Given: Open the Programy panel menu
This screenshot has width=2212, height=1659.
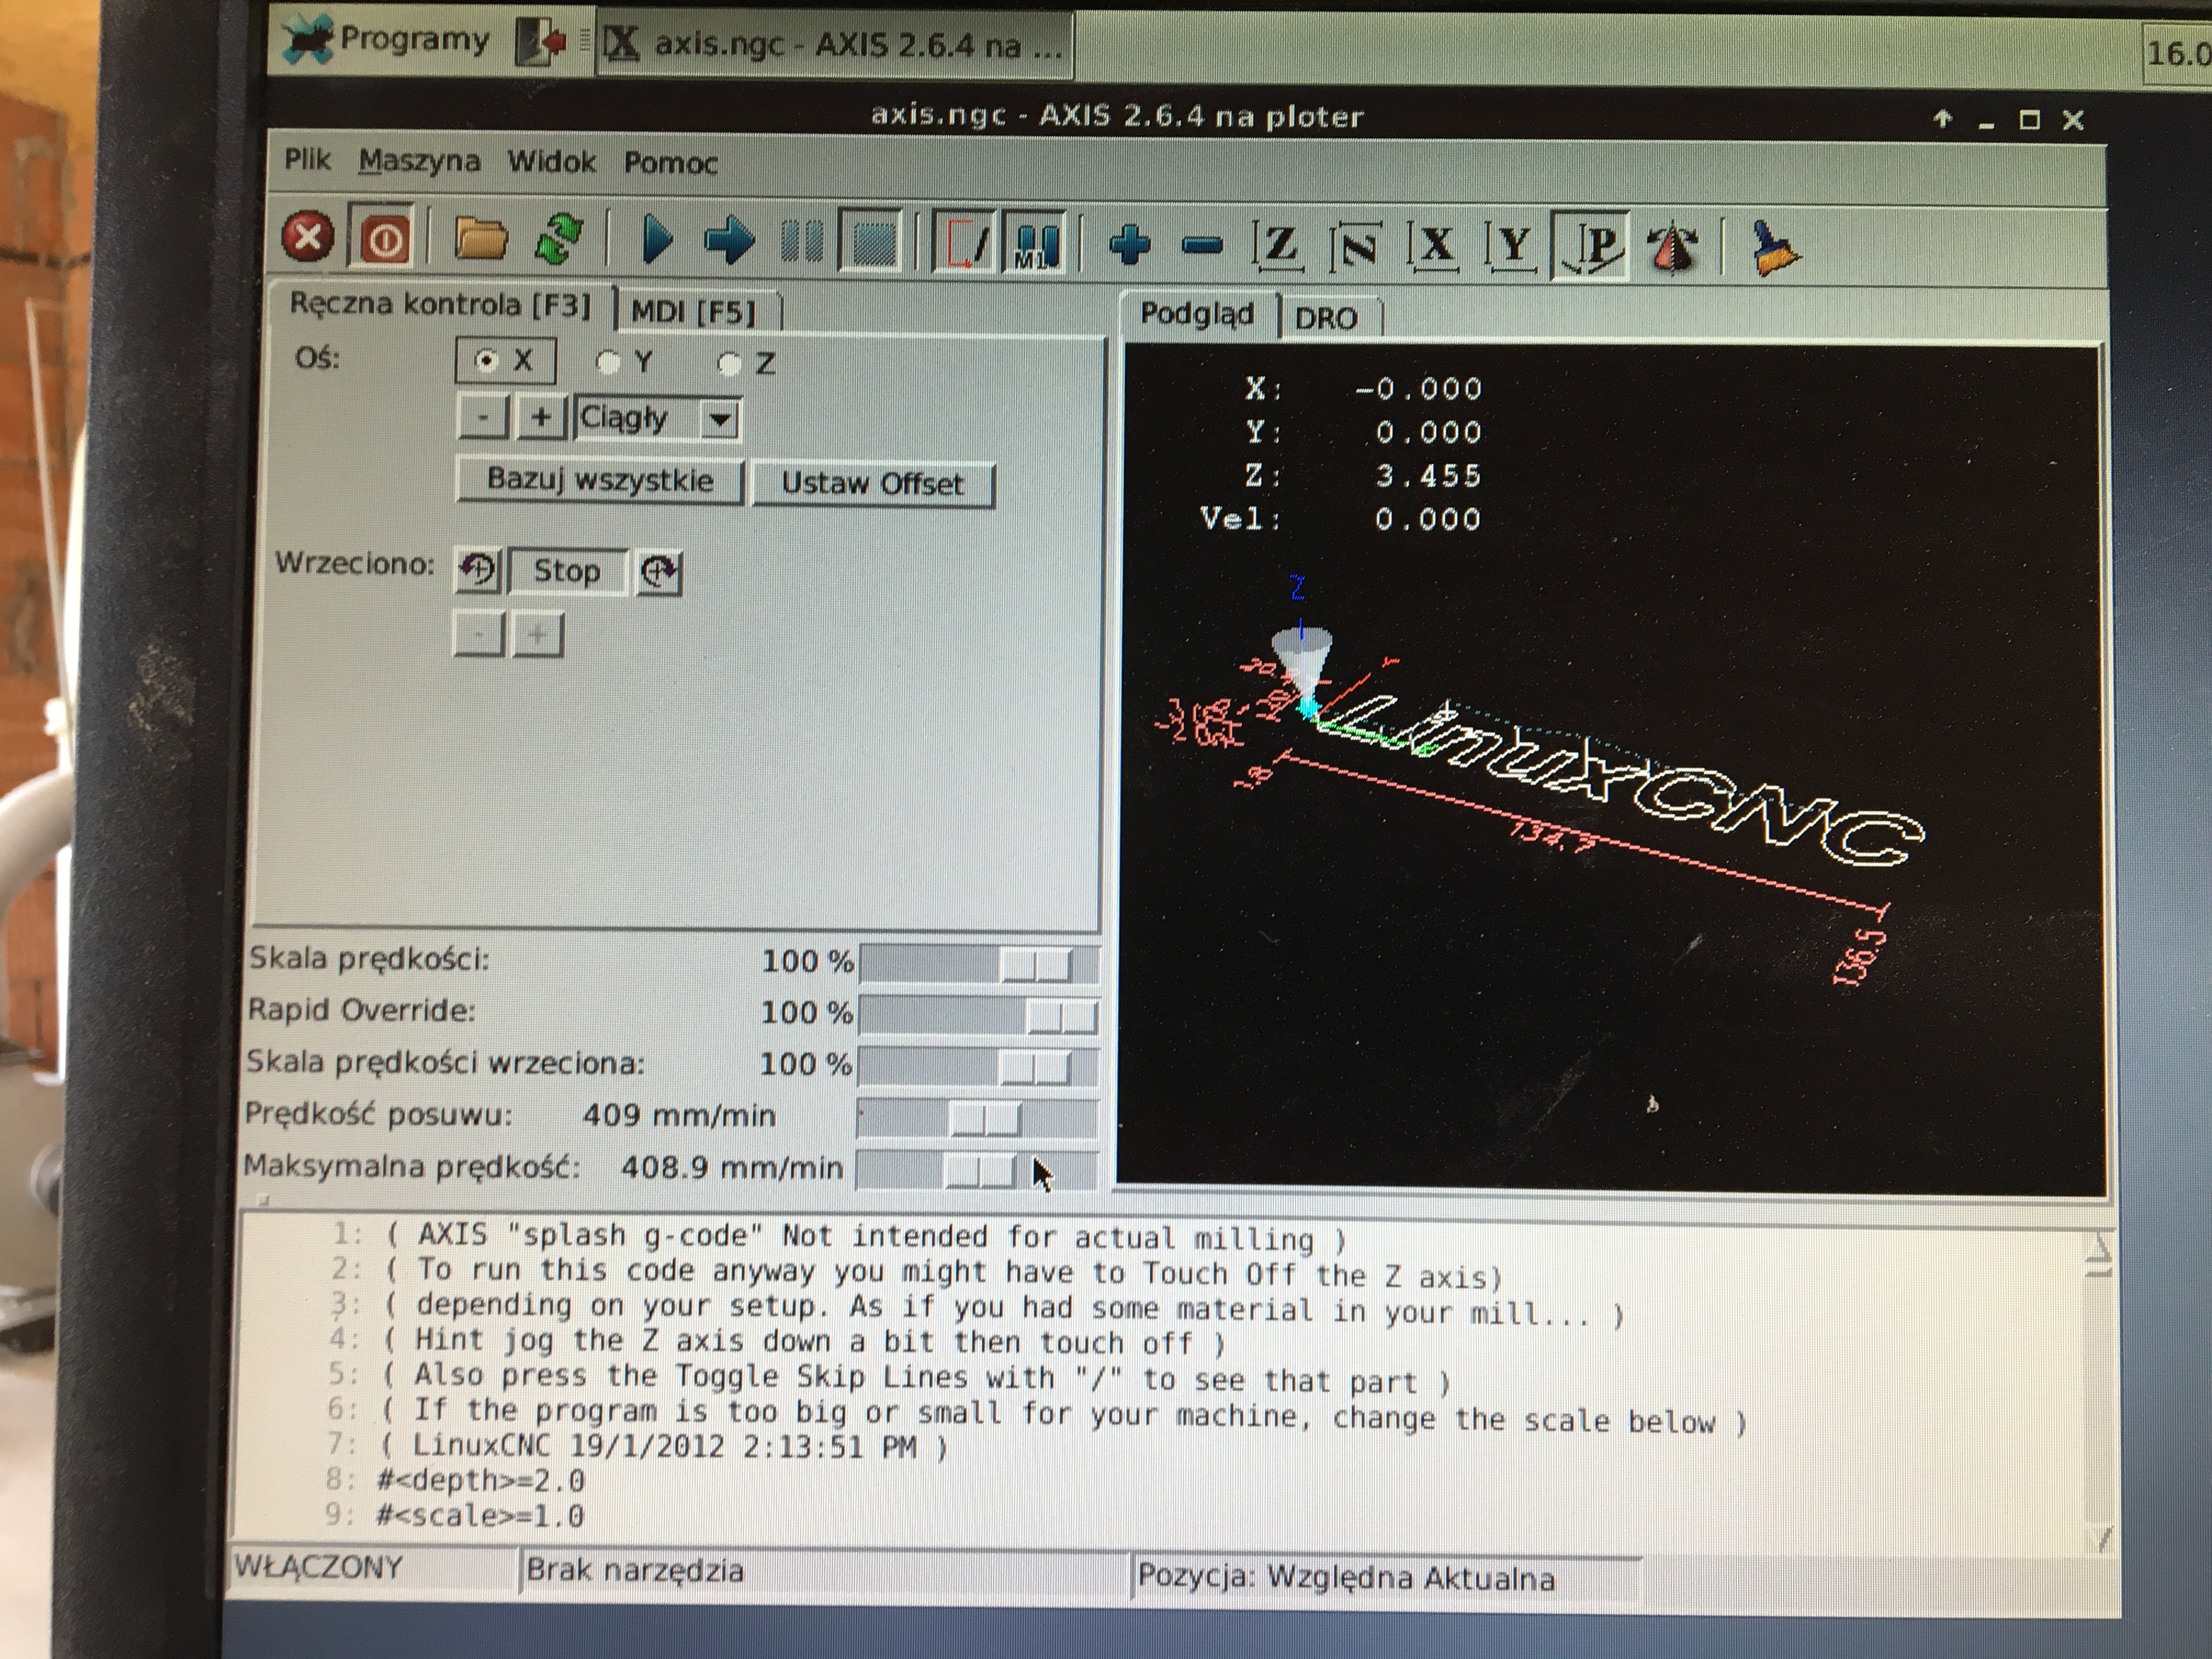Looking at the screenshot, I should [387, 40].
